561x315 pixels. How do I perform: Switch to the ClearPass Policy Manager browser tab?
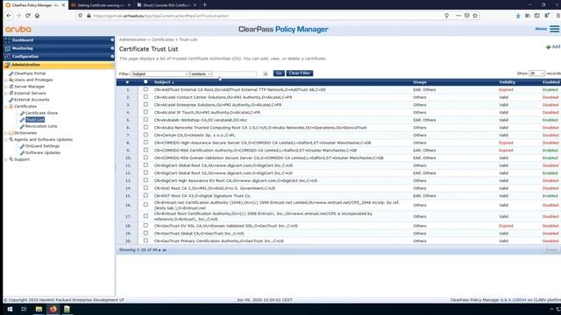coord(35,5)
